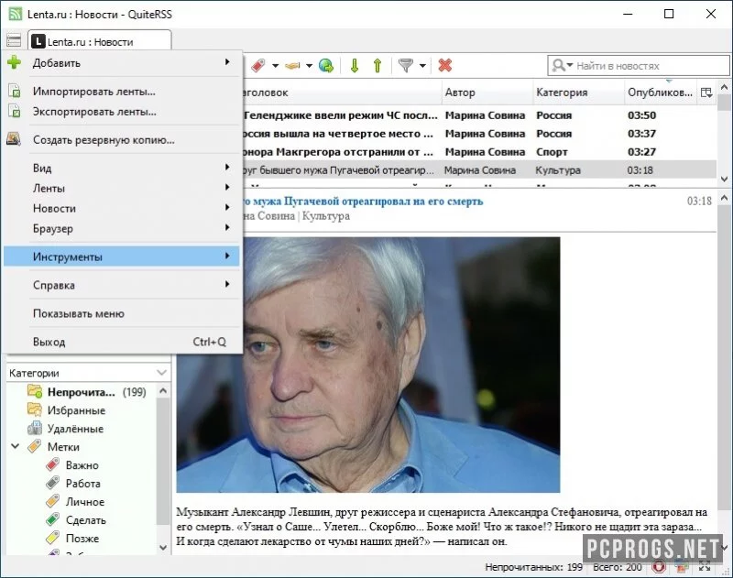733x578 pixels.
Task: Expand the Добавить submenu arrow
Action: click(227, 61)
